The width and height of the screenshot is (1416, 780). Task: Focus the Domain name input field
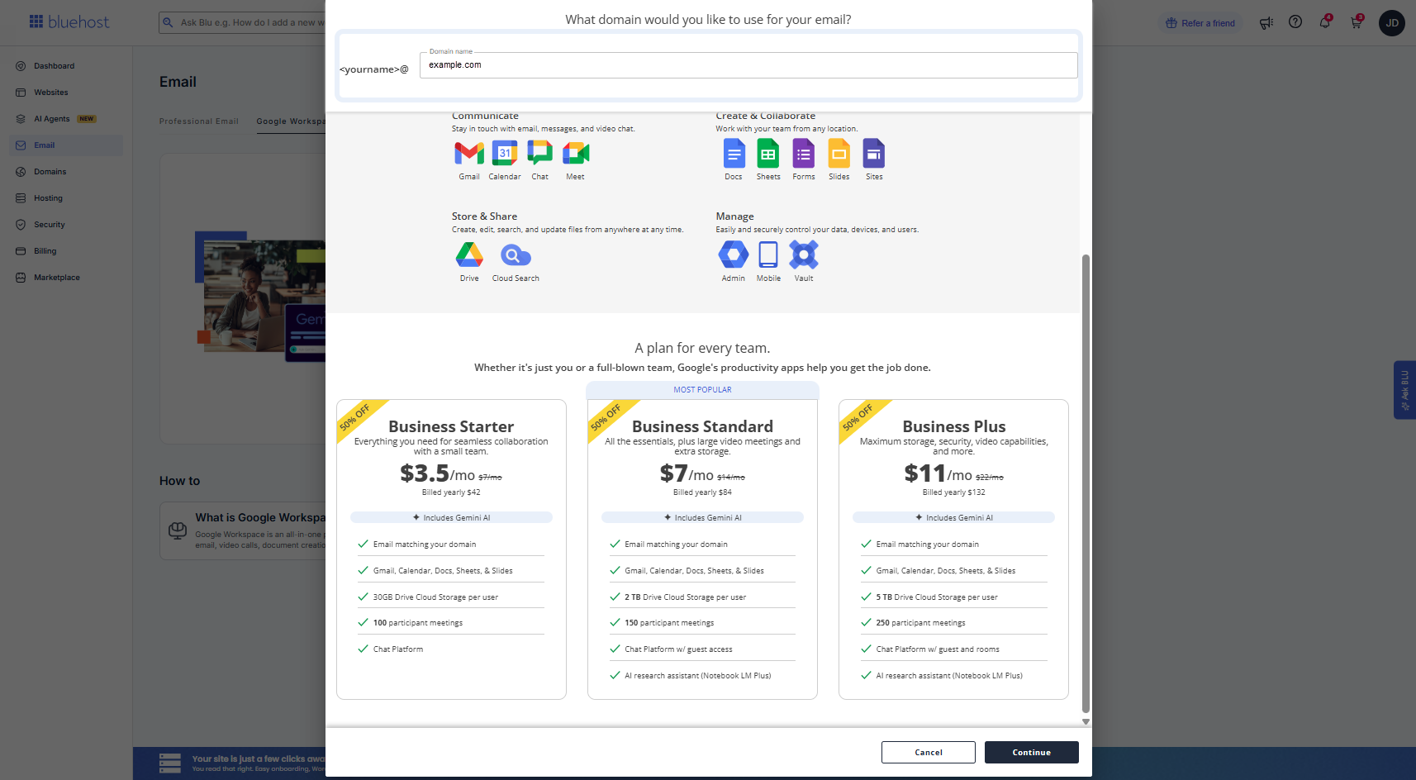click(748, 65)
